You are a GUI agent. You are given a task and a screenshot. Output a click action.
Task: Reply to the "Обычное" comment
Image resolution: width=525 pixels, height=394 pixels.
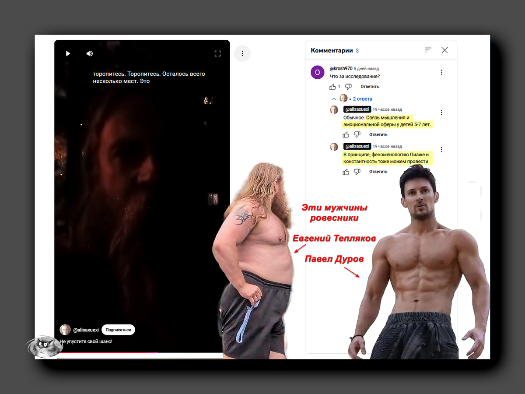click(378, 134)
